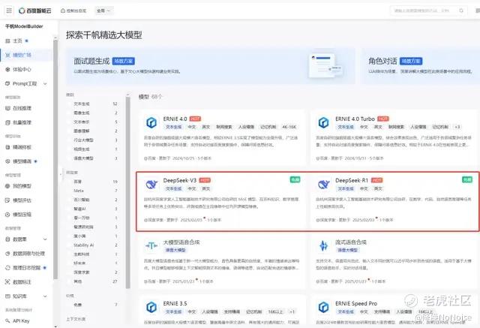Click the 模型压缩 sidebar icon
This screenshot has height=328, width=480.
click(7, 215)
